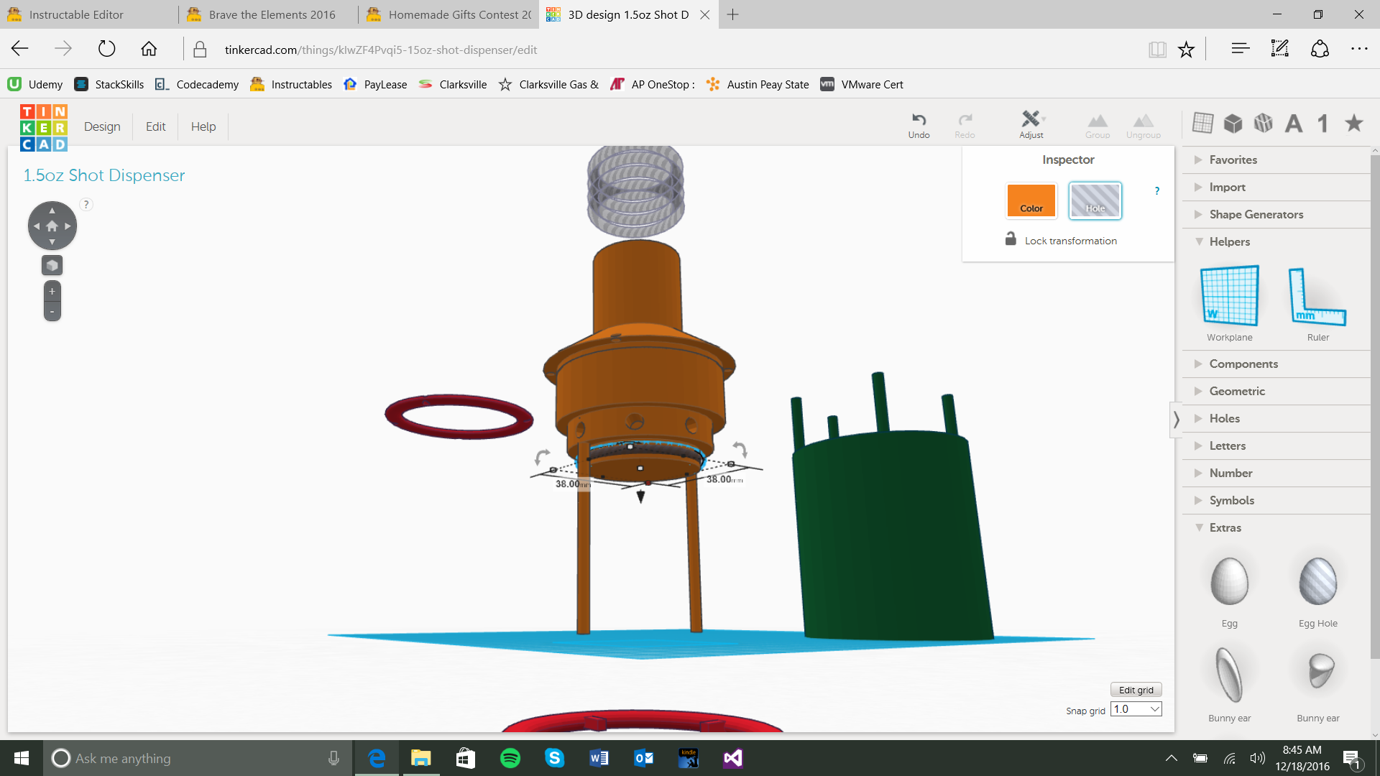Open the Design menu
Screen dimensions: 1380x776
pyautogui.click(x=102, y=126)
